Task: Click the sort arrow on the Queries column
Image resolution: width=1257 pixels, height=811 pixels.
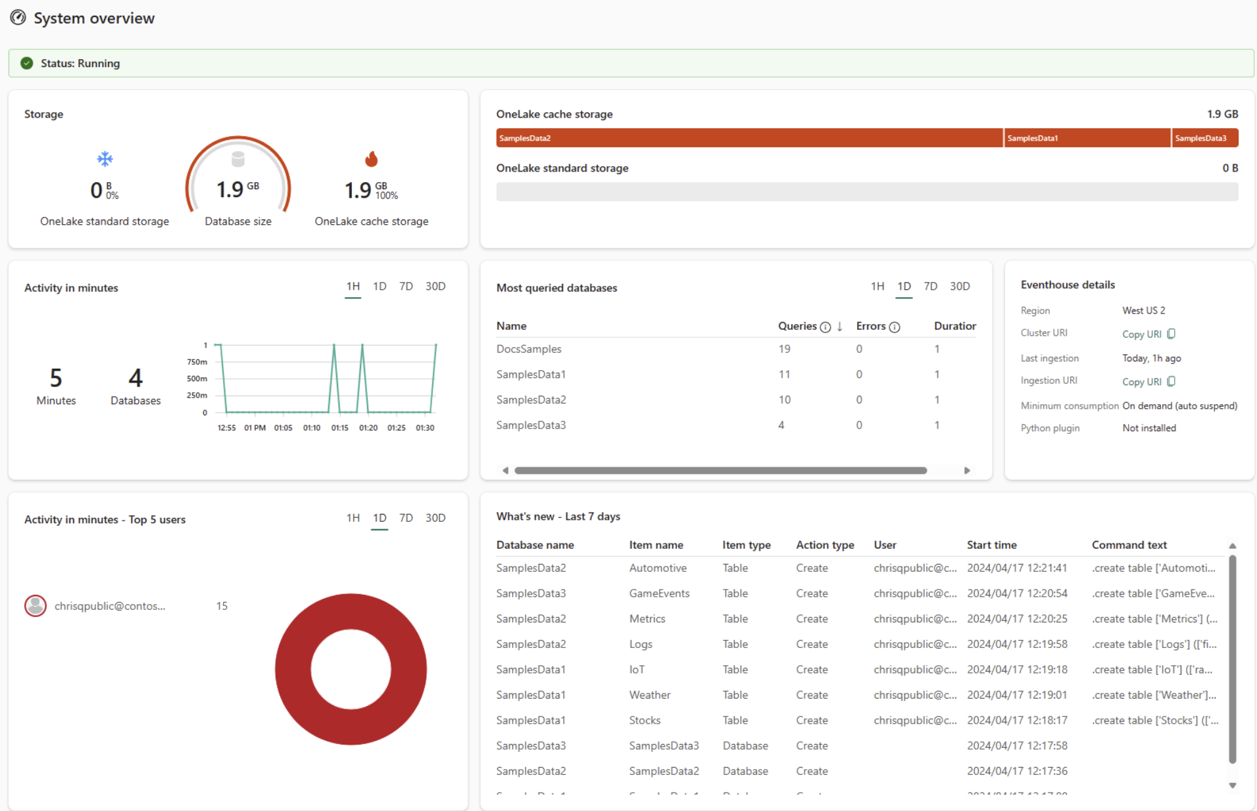Action: click(839, 327)
